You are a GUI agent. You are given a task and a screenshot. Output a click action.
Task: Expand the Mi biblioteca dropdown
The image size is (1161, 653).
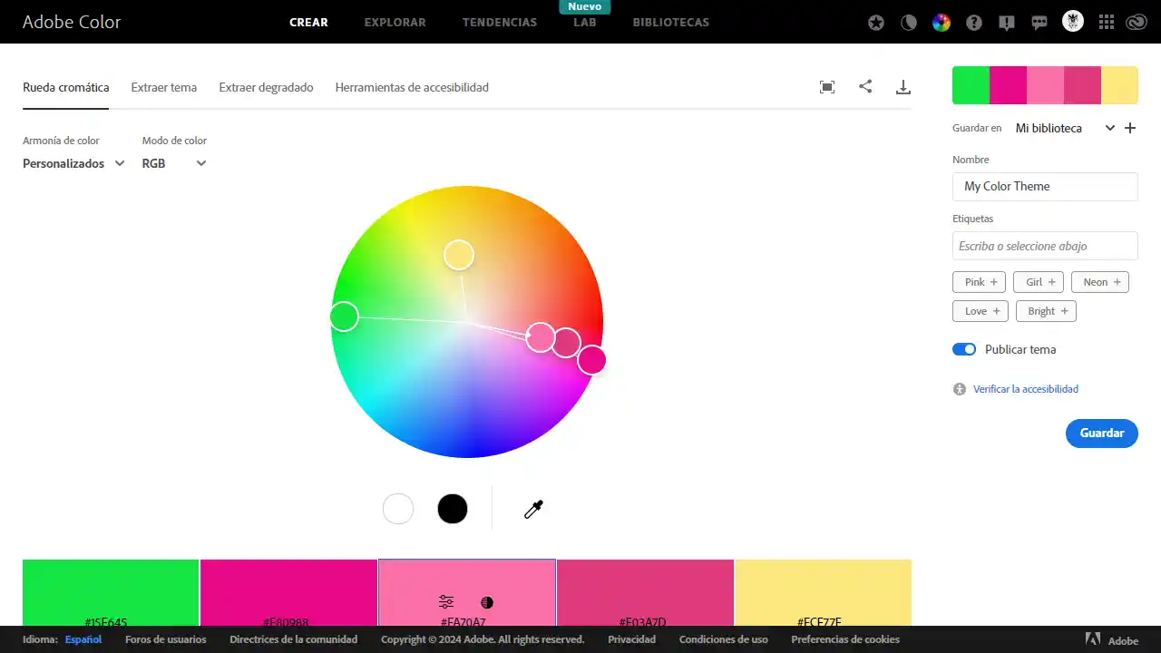pyautogui.click(x=1109, y=128)
